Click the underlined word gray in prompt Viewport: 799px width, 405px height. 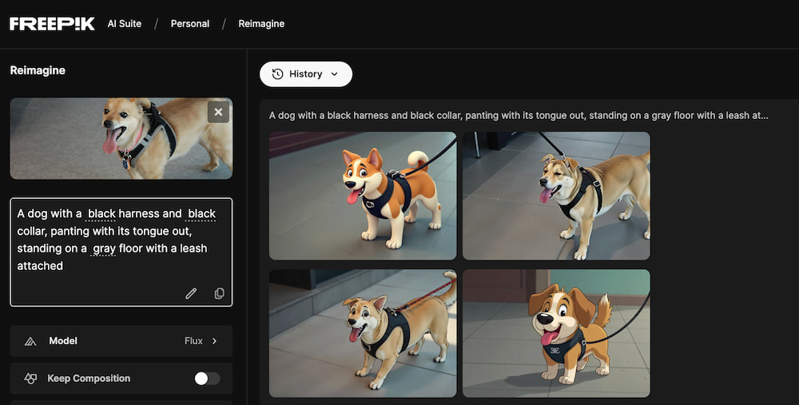click(x=104, y=248)
